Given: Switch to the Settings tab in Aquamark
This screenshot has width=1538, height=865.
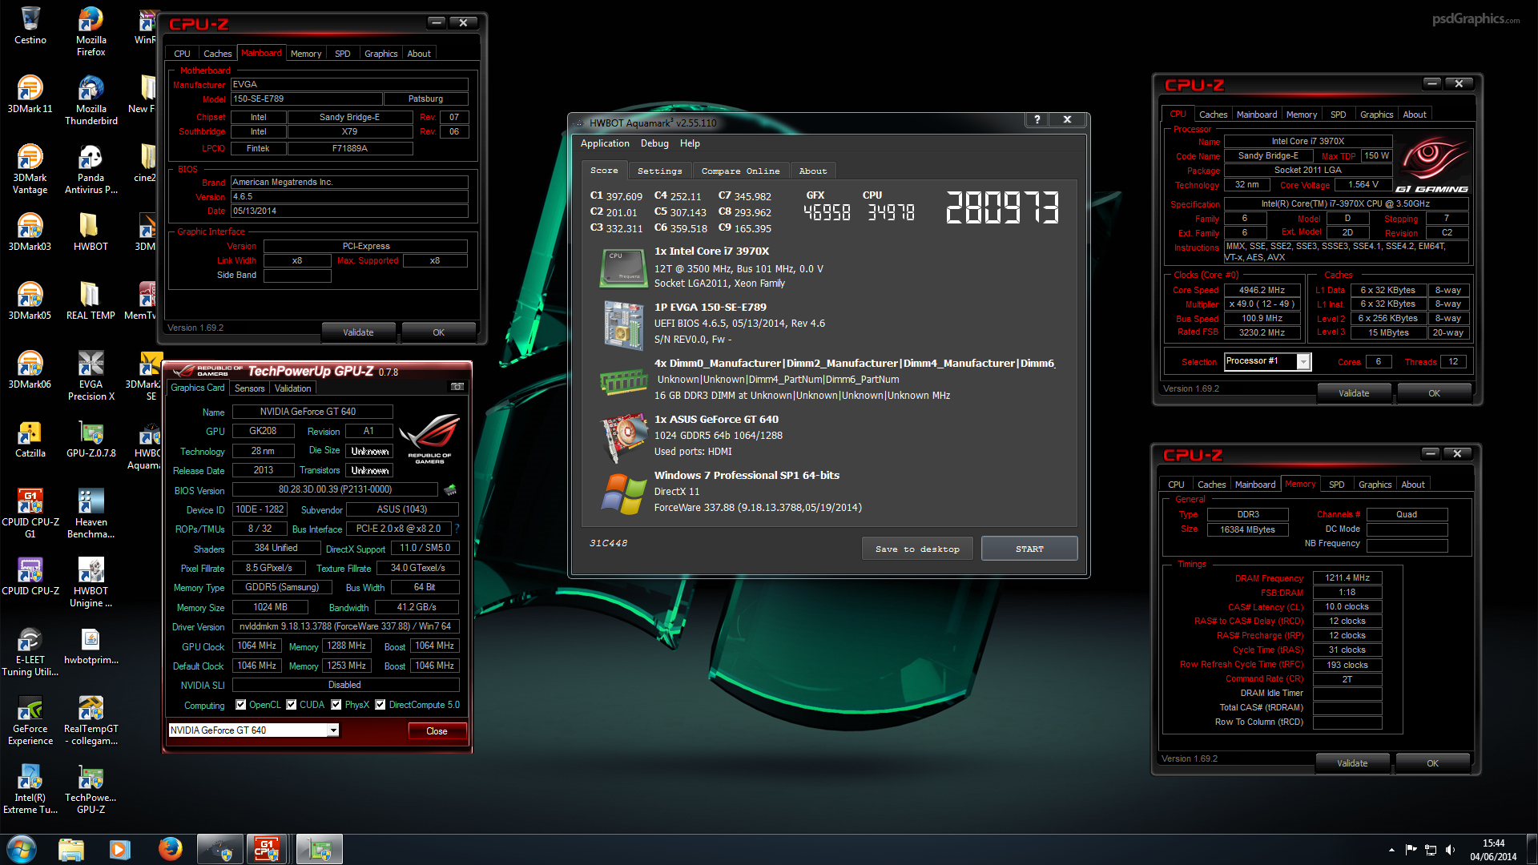Looking at the screenshot, I should click(x=659, y=171).
